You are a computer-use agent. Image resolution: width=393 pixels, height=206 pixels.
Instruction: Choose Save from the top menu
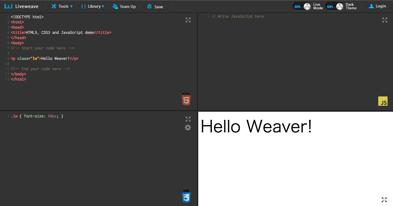[x=155, y=6]
